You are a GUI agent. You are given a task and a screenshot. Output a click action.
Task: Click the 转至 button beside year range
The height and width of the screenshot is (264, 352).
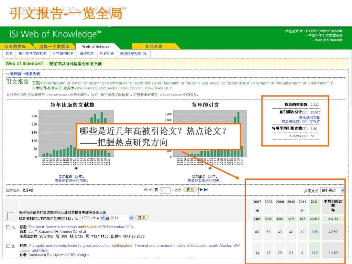[x=142, y=218]
